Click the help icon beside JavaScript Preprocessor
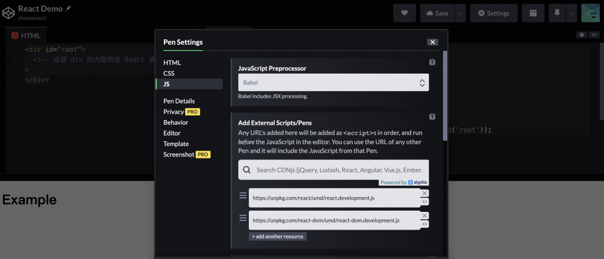 [432, 62]
